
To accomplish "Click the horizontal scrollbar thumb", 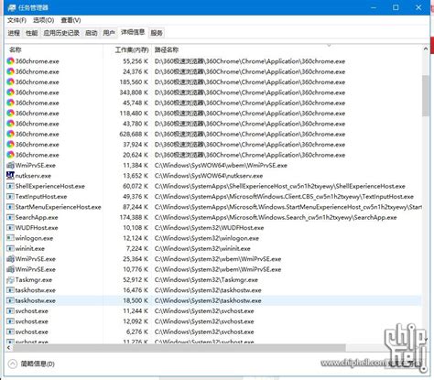I will pyautogui.click(x=179, y=348).
